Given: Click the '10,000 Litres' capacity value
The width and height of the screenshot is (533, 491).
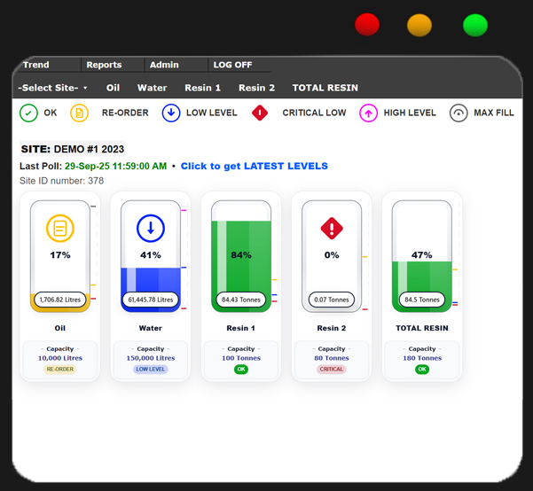Looking at the screenshot, I should point(60,358).
